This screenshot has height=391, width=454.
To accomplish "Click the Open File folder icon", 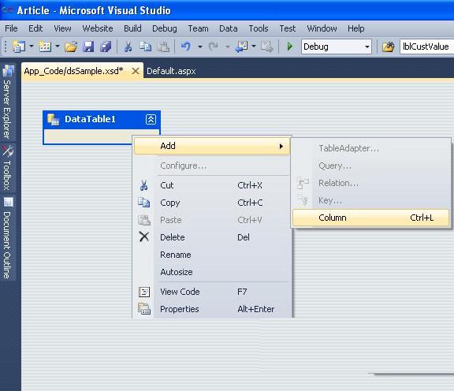I will tap(71, 47).
